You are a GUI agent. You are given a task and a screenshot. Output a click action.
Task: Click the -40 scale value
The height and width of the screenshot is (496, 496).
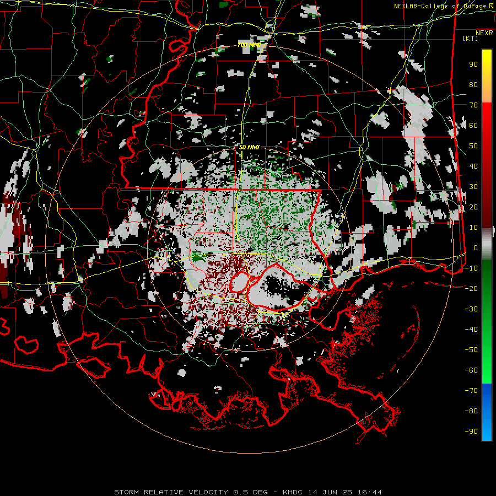pos(471,330)
